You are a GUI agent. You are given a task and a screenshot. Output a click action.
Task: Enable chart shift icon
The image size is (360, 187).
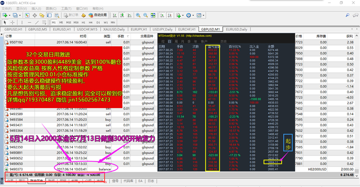tap(169, 15)
